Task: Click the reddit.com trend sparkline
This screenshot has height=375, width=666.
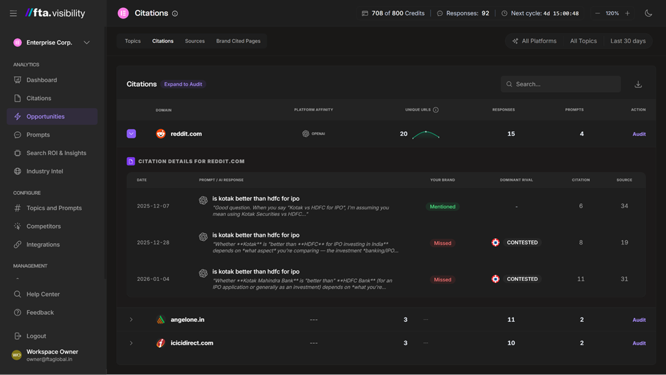Action: pos(425,134)
